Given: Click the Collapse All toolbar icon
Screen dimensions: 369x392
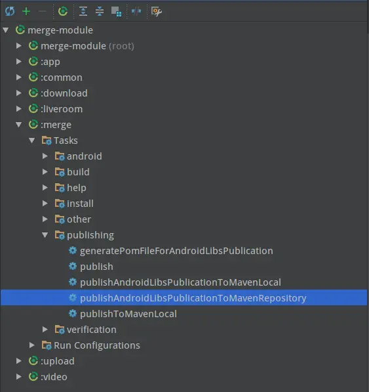Looking at the screenshot, I should pos(100,11).
